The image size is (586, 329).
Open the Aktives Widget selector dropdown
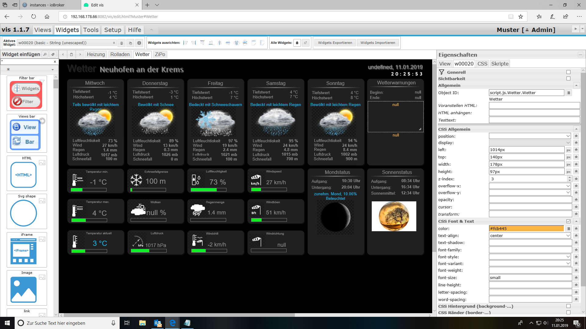coord(67,43)
